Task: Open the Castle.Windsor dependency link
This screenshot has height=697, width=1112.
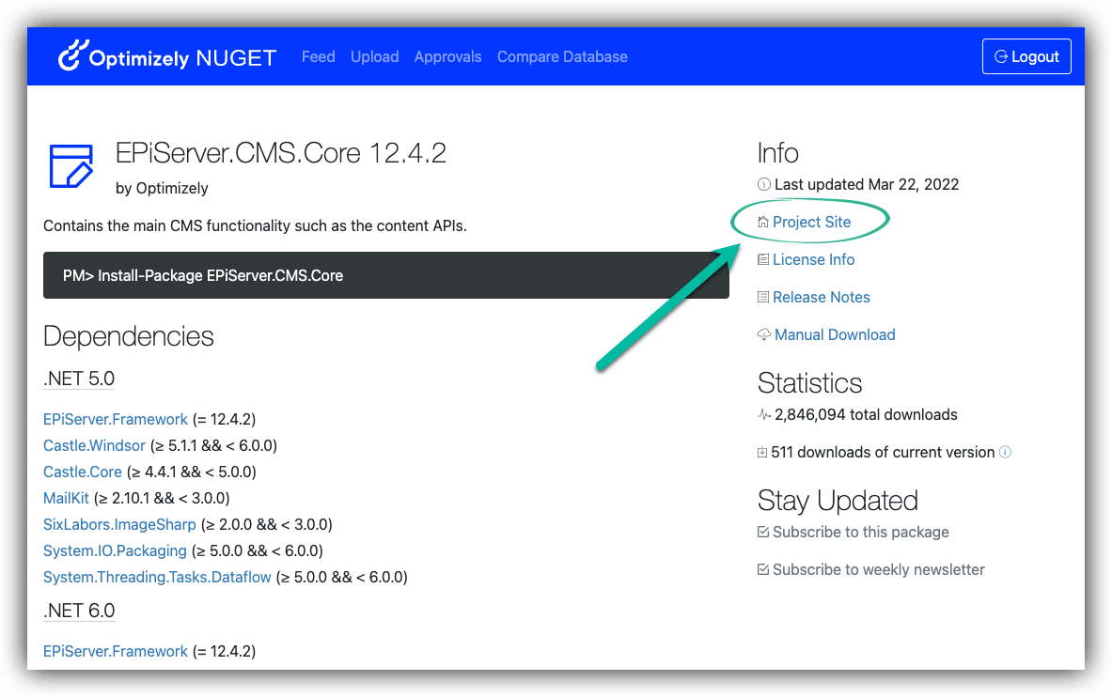Action: tap(94, 445)
